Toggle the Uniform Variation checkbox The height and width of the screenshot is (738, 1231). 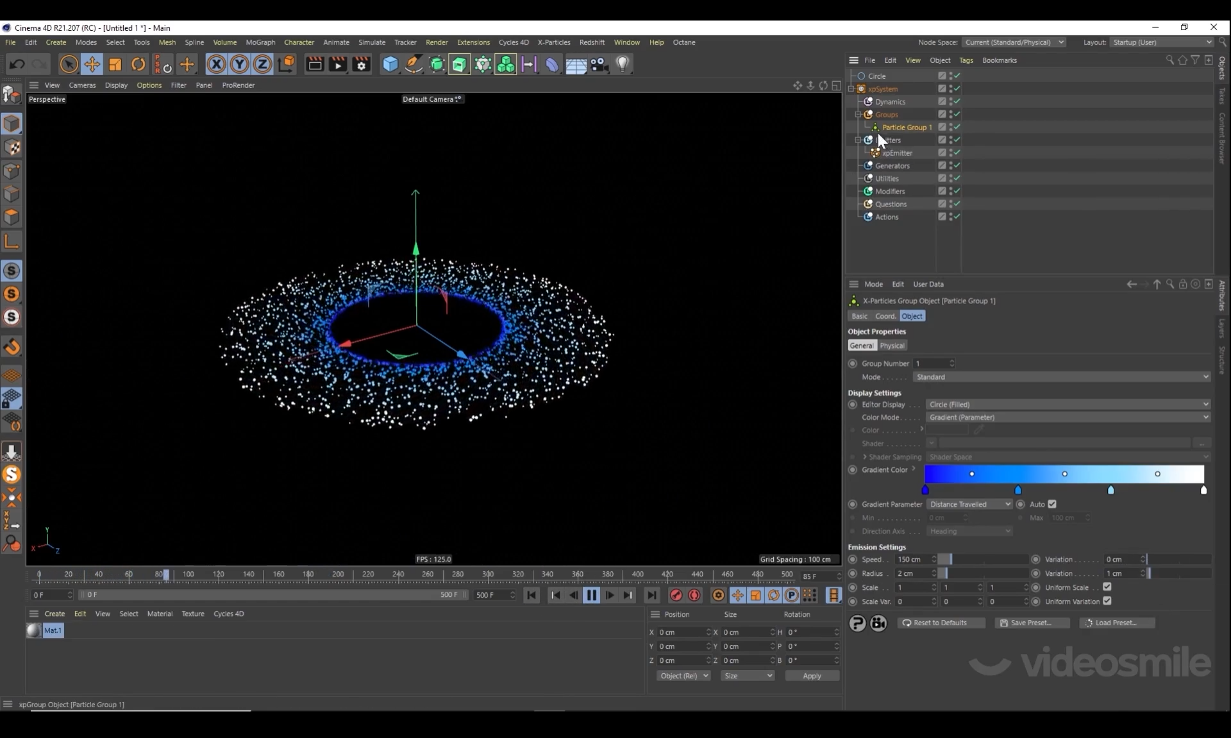[1107, 601]
